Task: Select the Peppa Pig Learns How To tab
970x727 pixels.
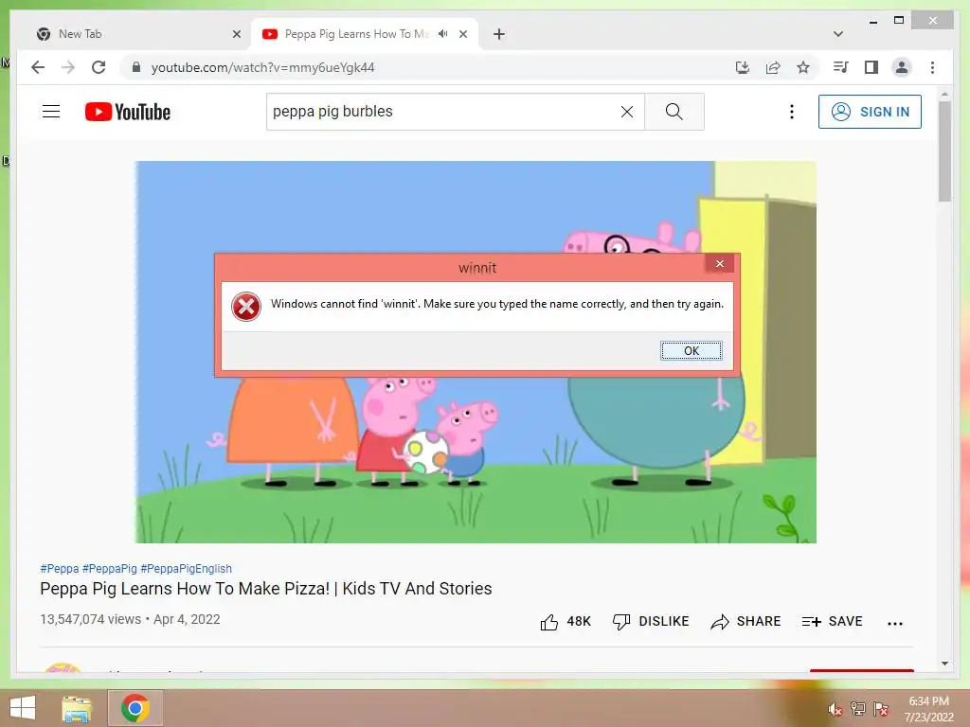Action: tap(357, 34)
